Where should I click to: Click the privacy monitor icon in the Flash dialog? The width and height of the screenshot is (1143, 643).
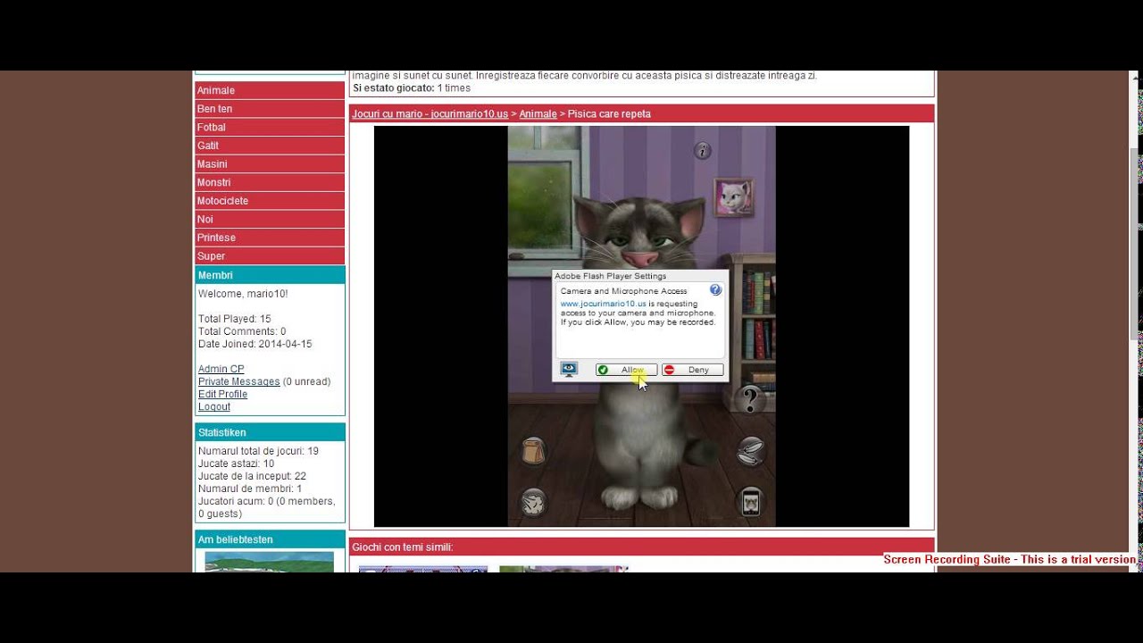(569, 369)
